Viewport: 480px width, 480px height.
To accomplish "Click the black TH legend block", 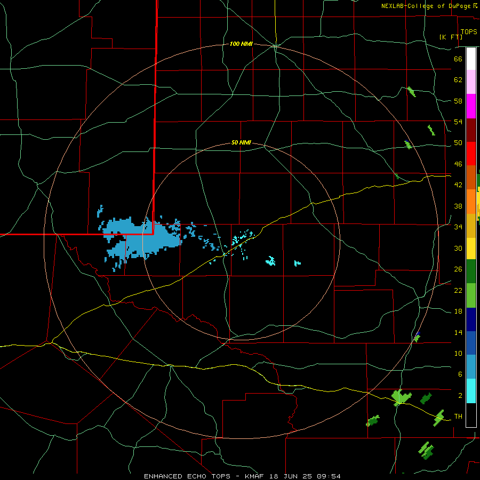I will (x=471, y=415).
